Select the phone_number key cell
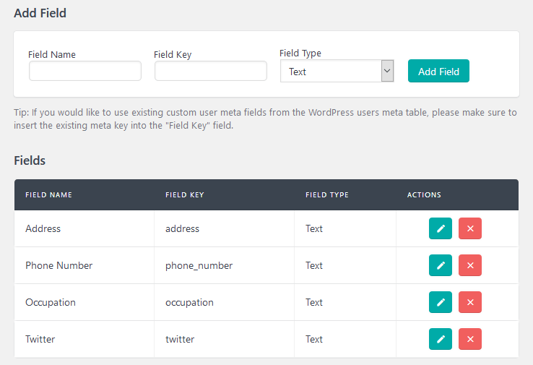This screenshot has width=533, height=365. click(224, 265)
